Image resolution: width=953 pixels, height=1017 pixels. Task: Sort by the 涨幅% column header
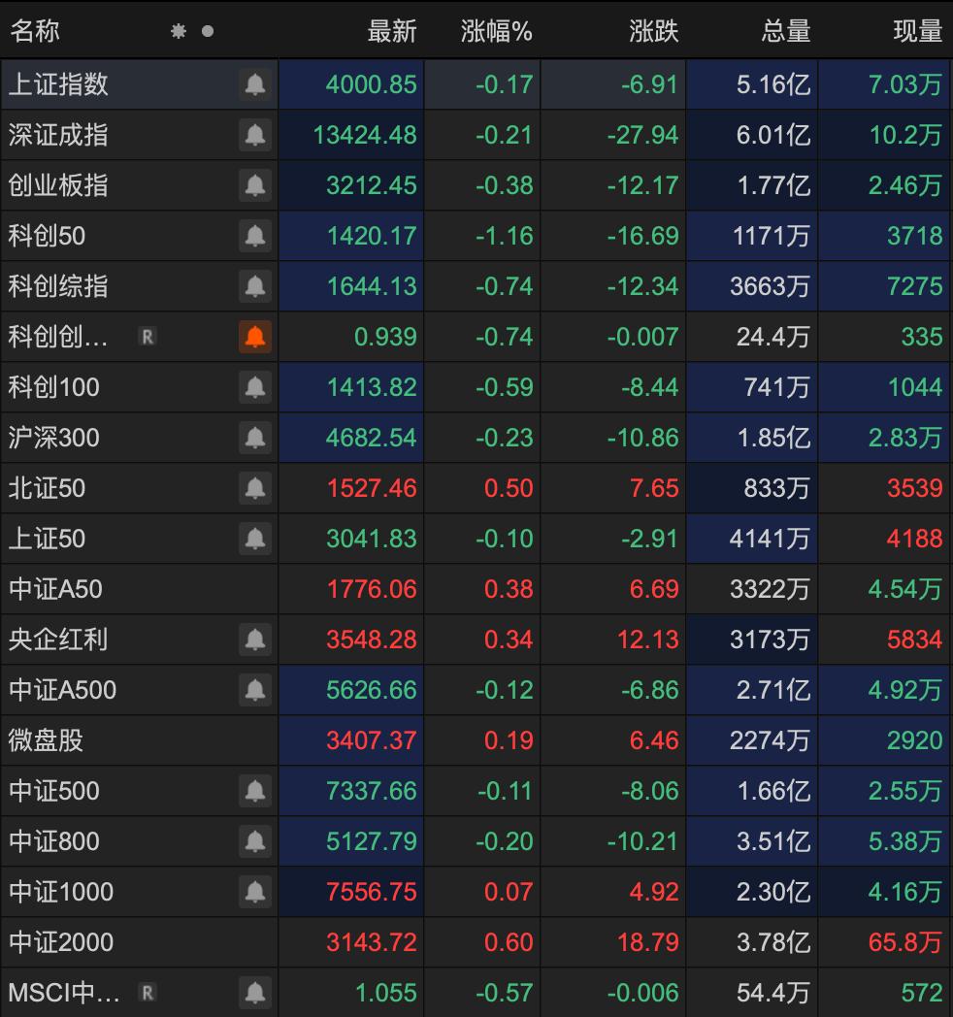497,31
